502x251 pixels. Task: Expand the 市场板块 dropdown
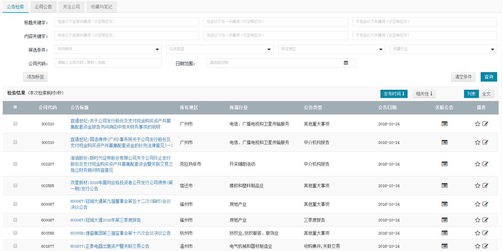point(108,49)
